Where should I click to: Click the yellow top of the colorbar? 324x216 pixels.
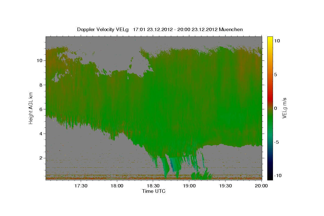point(270,39)
